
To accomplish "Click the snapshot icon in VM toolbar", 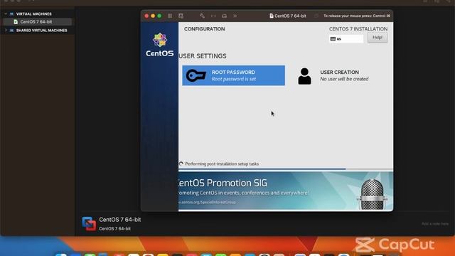I will click(x=181, y=16).
